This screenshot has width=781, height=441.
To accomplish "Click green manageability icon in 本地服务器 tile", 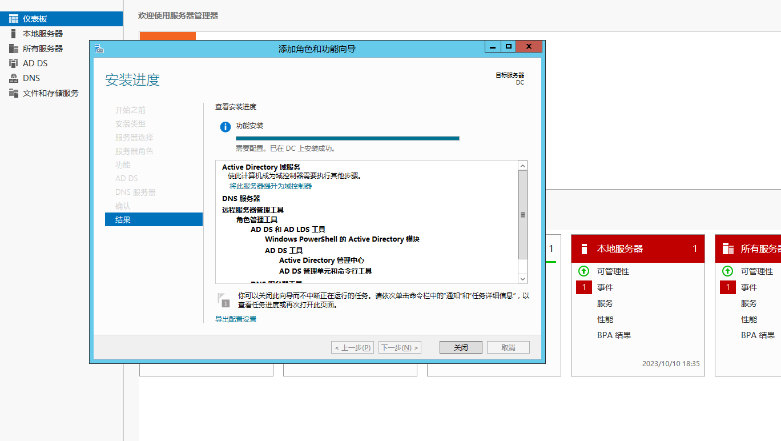I will coord(583,271).
